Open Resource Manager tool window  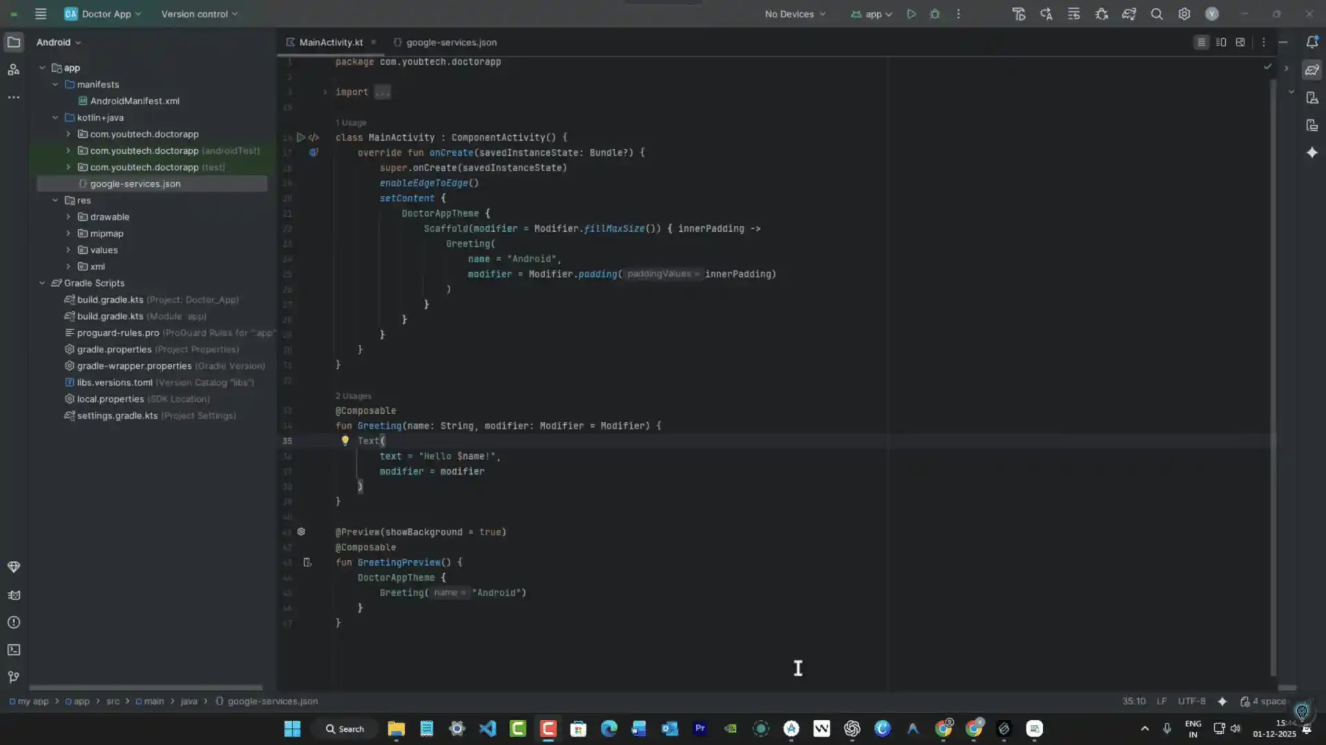tap(14, 70)
